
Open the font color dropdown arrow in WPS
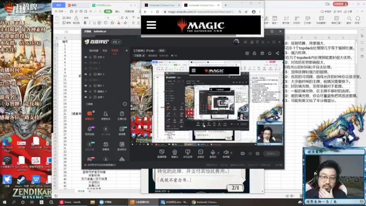click(121, 23)
